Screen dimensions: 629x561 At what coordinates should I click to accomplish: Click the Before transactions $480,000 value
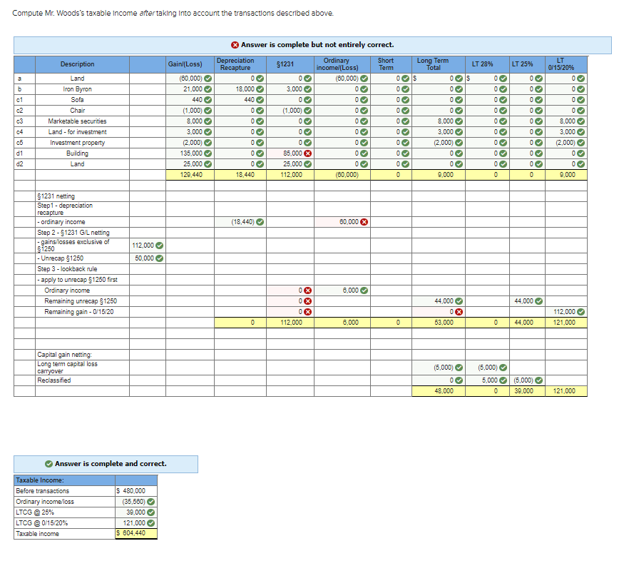[136, 491]
